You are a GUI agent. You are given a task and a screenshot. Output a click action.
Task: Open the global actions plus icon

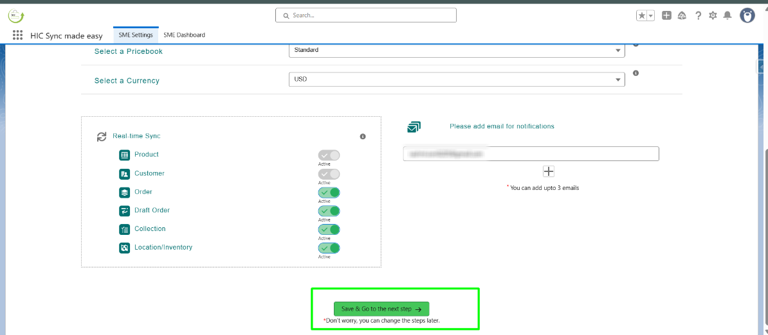tap(666, 15)
